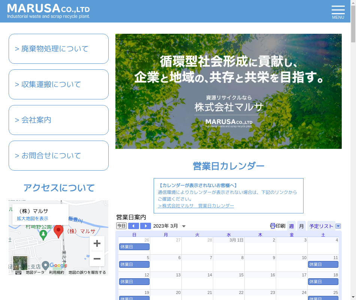Image resolution: width=356 pixels, height=300 pixels.
Task: Open 会社案内 menu item
Action: click(x=58, y=120)
